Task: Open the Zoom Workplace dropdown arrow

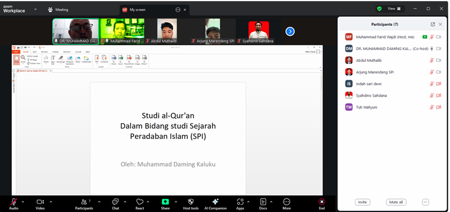Action: [35, 10]
